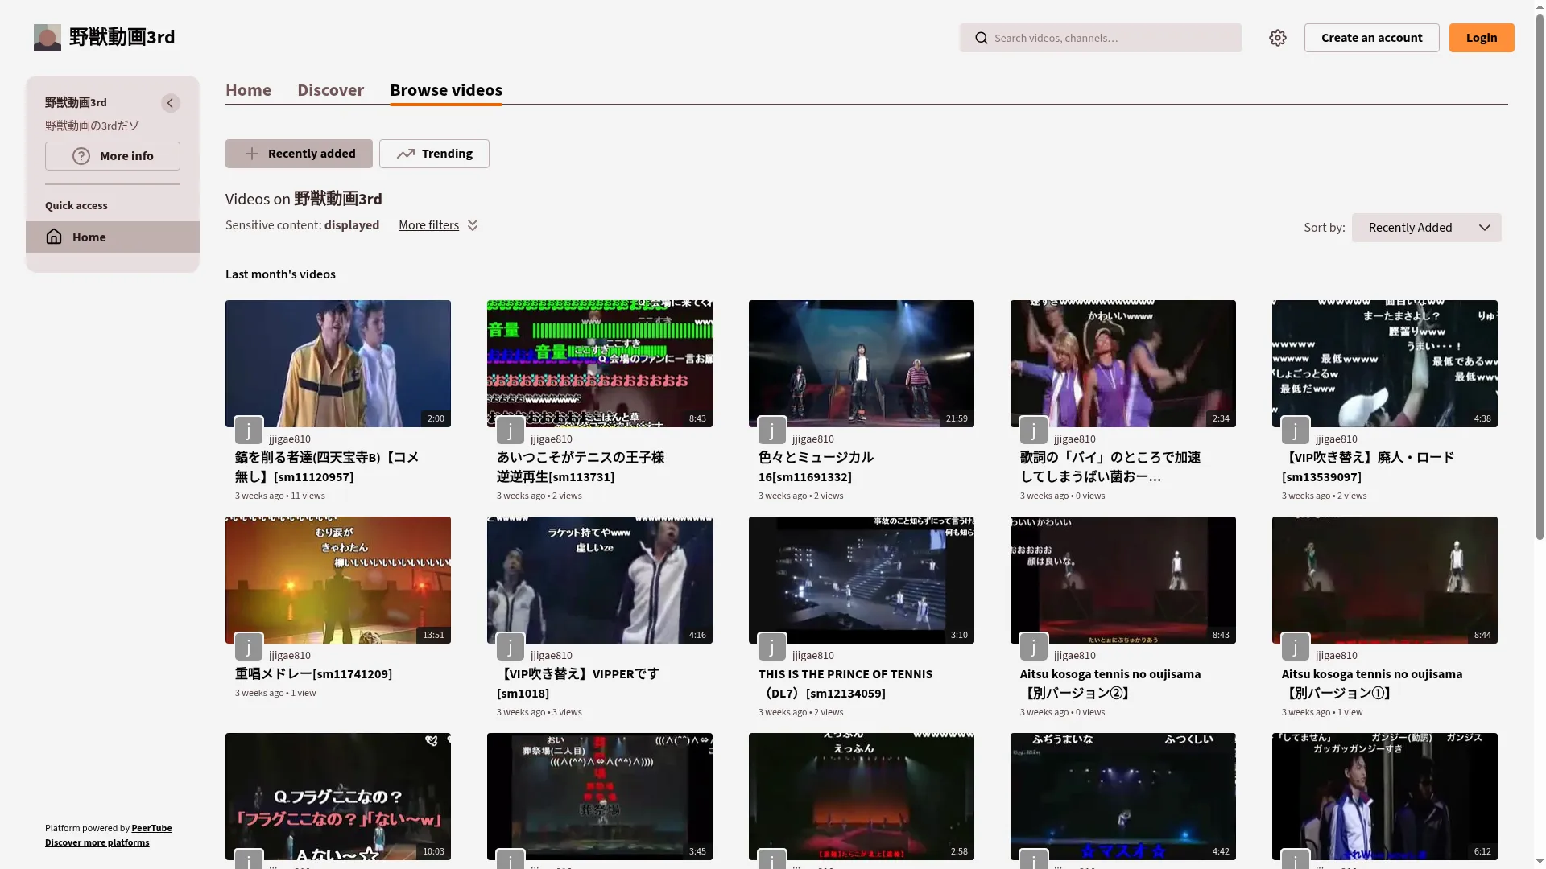
Task: Open the 2:00 video thumbnail
Action: (x=338, y=364)
